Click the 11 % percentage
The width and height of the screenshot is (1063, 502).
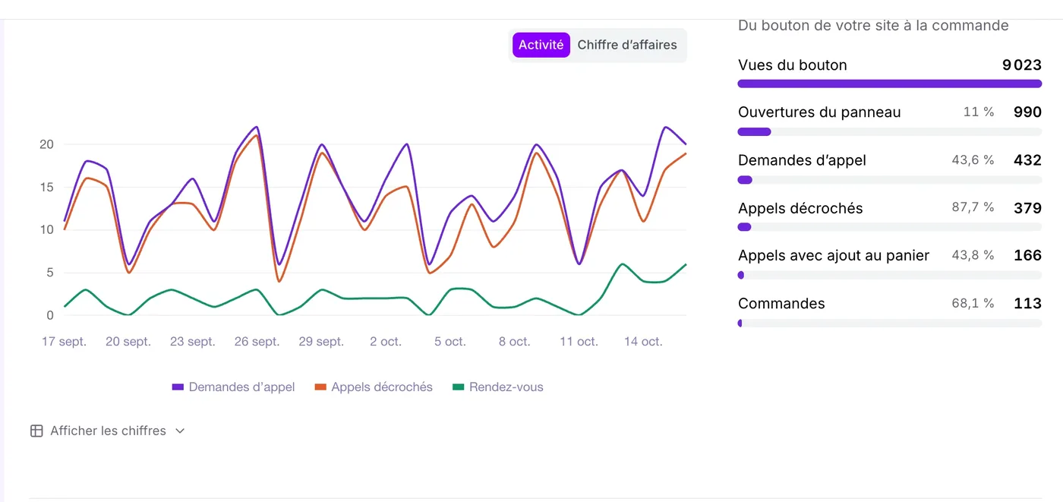click(x=979, y=112)
